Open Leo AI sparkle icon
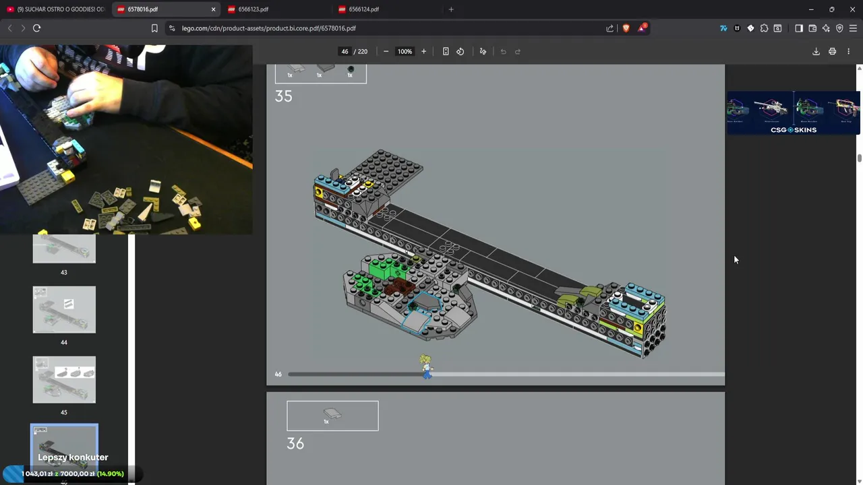This screenshot has height=485, width=863. tap(826, 28)
